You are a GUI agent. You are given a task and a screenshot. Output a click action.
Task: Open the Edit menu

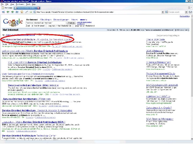(x=7, y=4)
